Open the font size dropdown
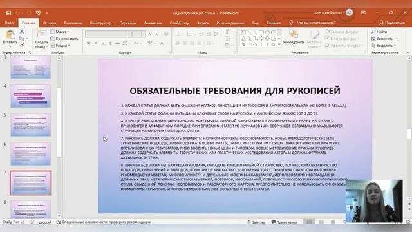 (143, 34)
